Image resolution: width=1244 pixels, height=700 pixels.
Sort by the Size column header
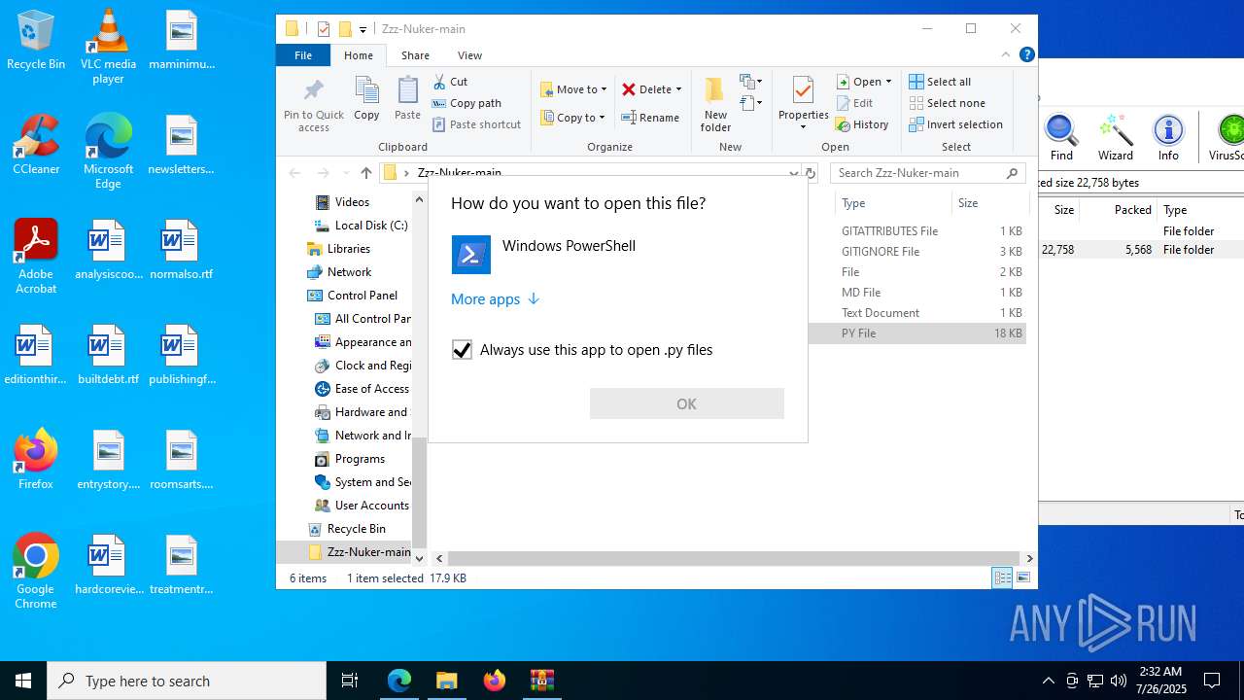pos(989,203)
